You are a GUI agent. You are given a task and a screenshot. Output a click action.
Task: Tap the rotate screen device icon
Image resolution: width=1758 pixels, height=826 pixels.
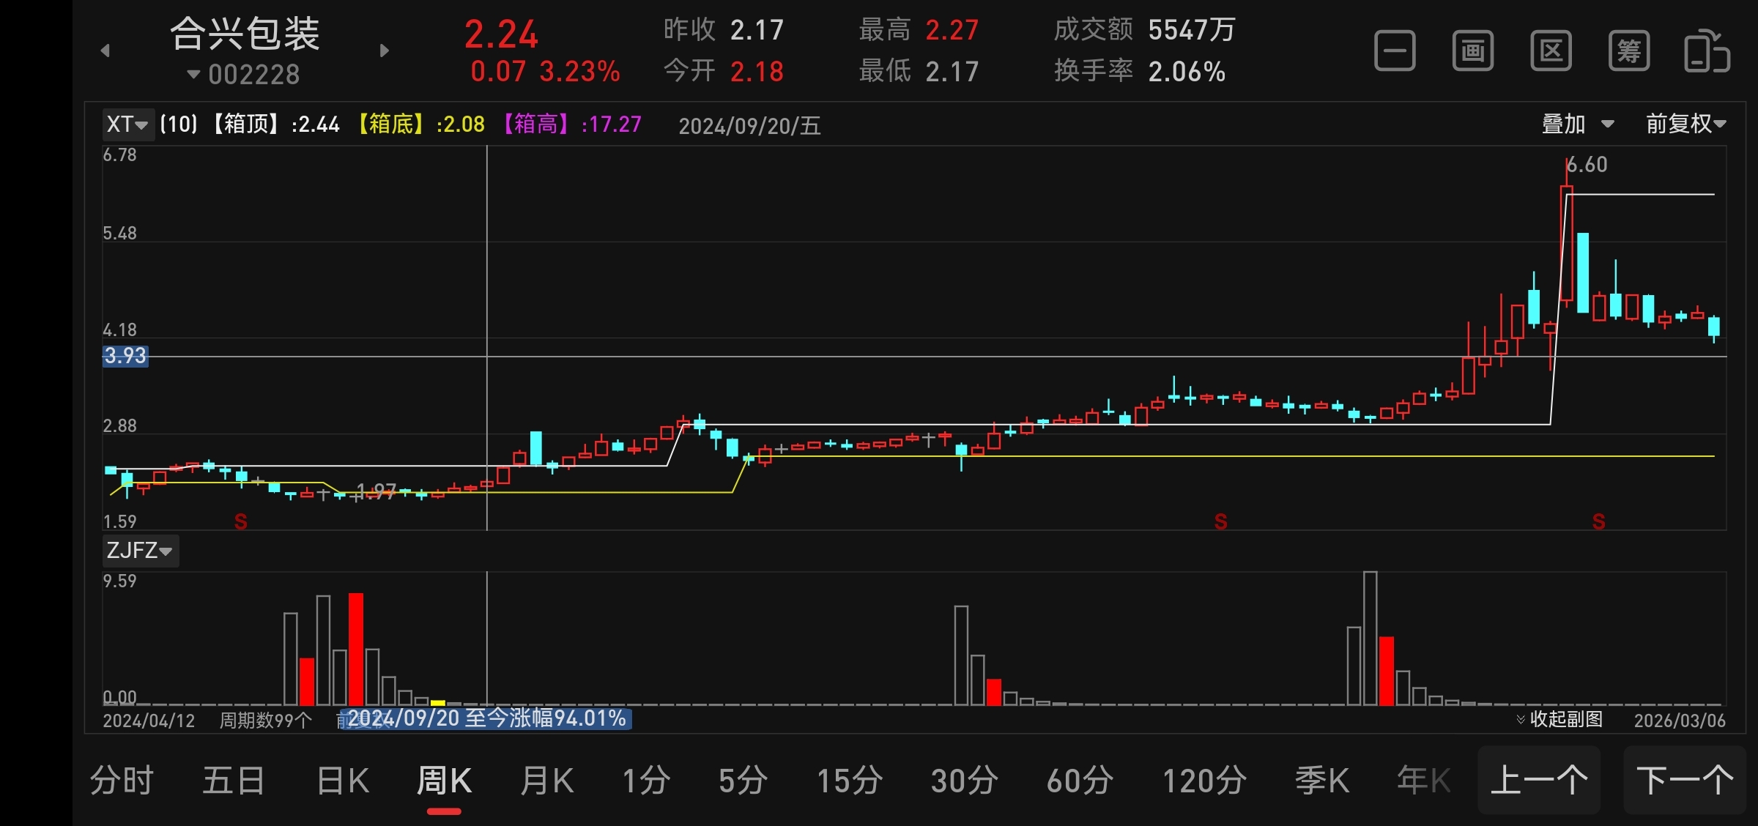click(x=1707, y=51)
